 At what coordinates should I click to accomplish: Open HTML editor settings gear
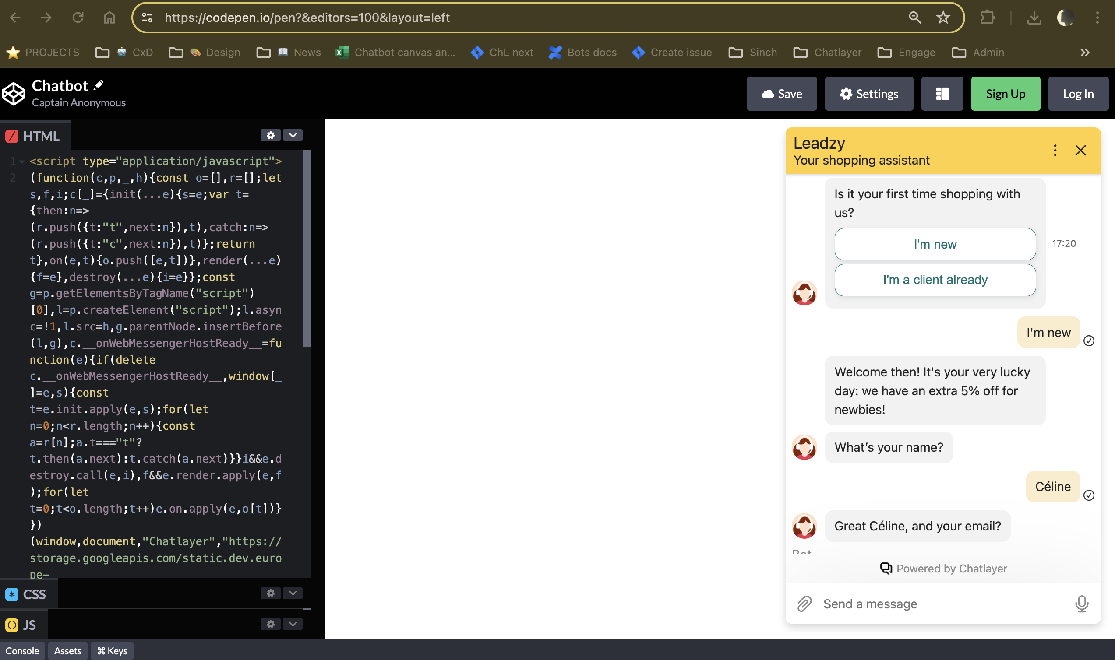pyautogui.click(x=270, y=135)
